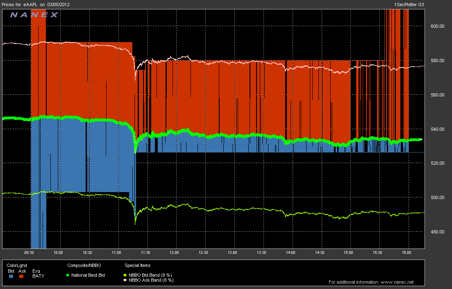Click the 'Bid' legend column label
Screen dimensions: 452x289
click(x=11, y=271)
